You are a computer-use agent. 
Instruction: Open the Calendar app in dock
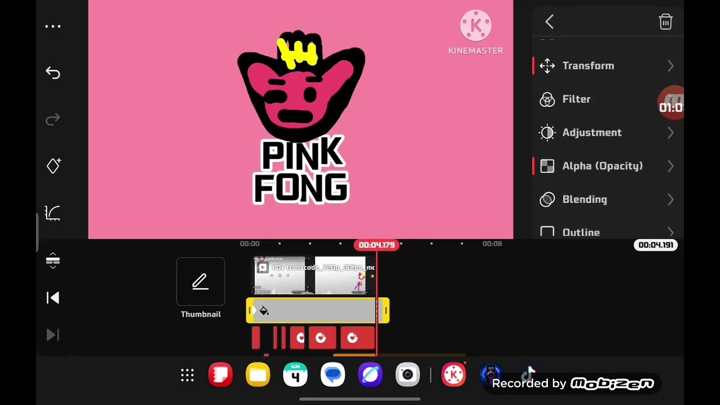pyautogui.click(x=295, y=375)
